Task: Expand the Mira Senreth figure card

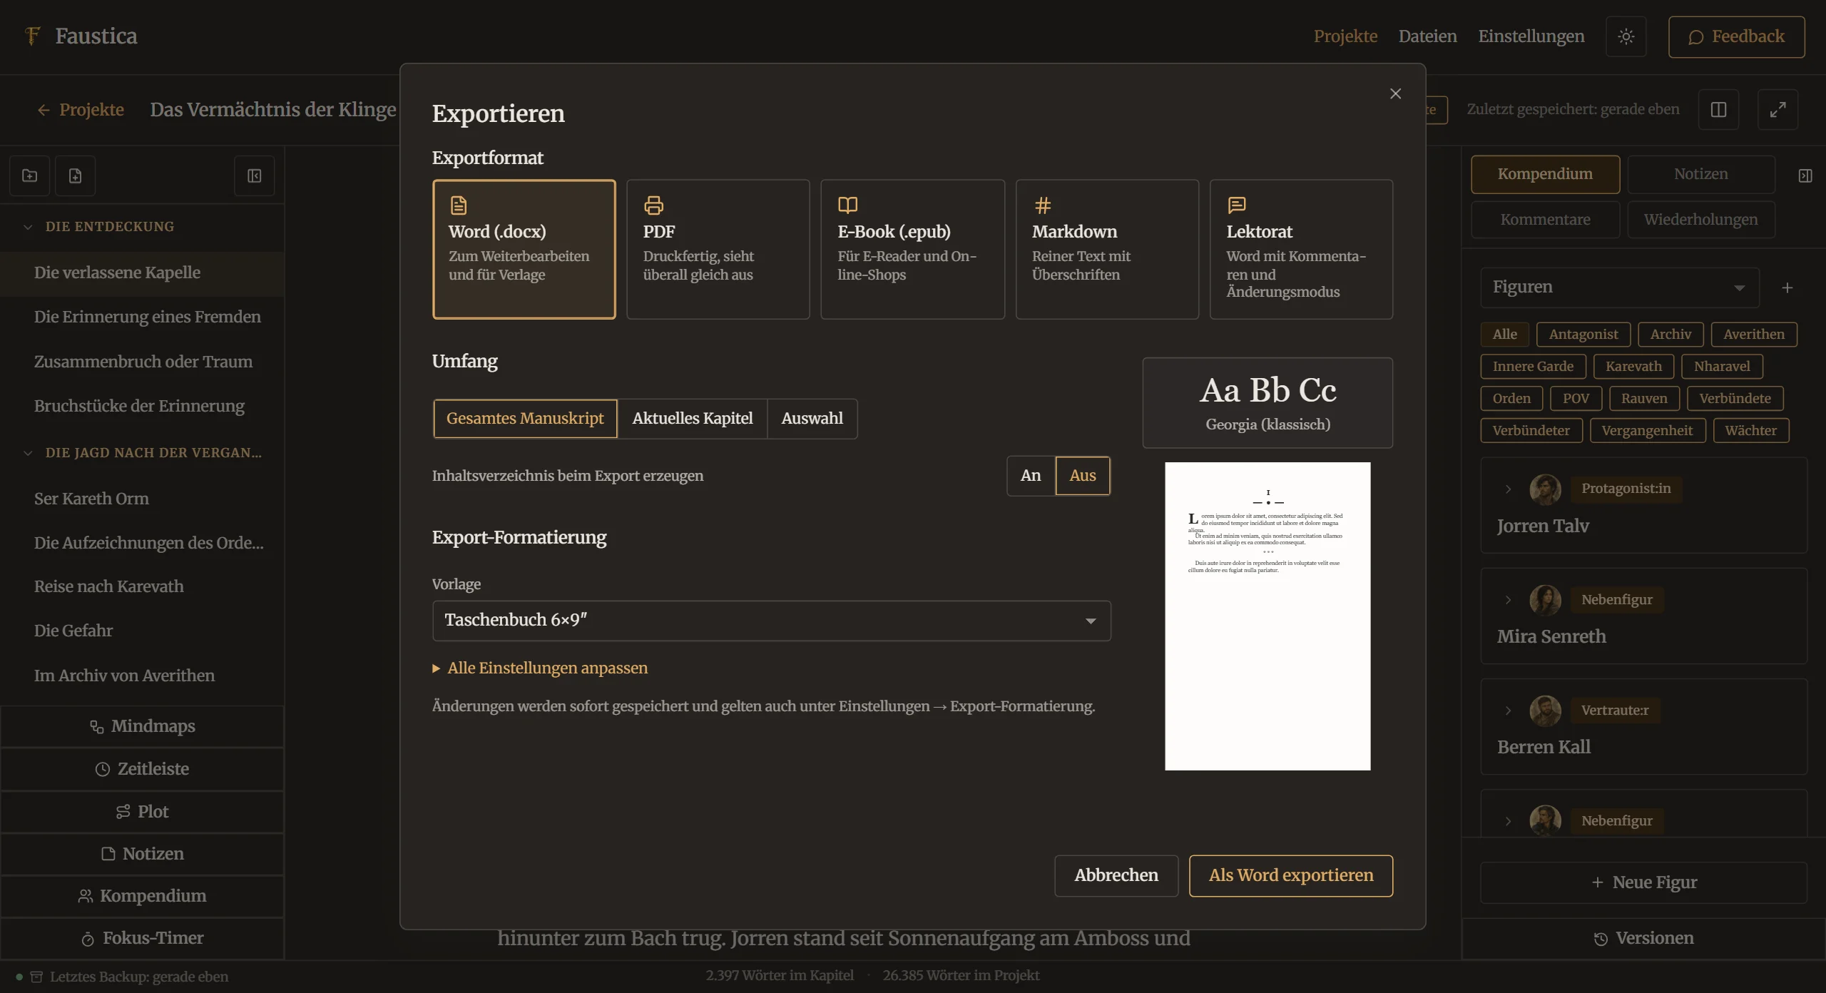Action: tap(1508, 600)
